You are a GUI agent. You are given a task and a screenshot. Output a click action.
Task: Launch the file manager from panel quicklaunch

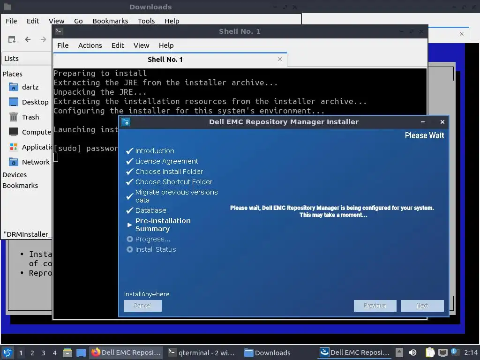(67, 352)
